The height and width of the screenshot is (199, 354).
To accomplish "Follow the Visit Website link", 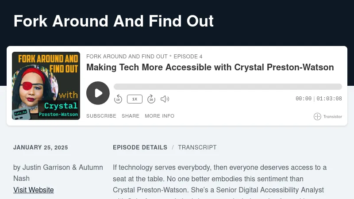I will [34, 190].
